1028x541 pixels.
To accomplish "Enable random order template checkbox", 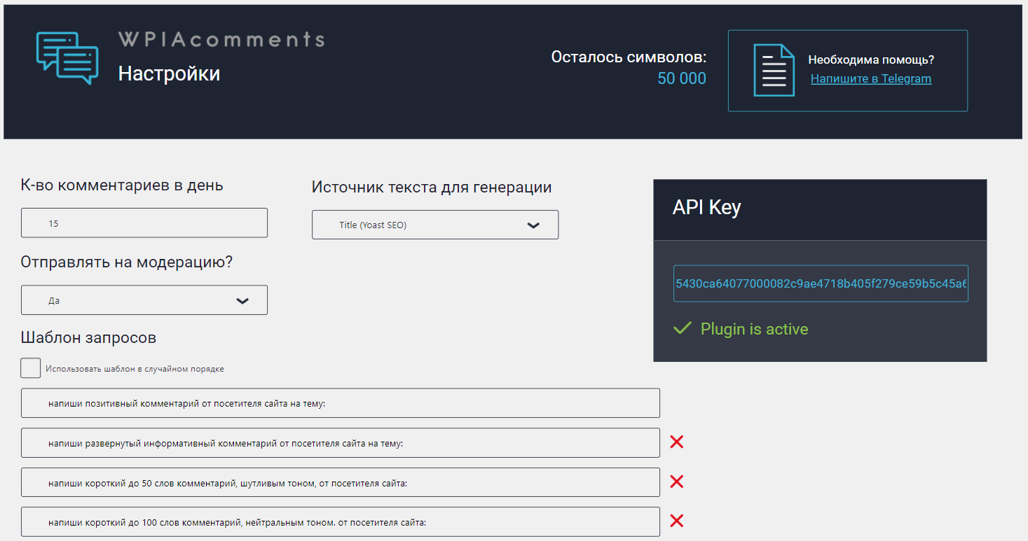I will coord(31,368).
